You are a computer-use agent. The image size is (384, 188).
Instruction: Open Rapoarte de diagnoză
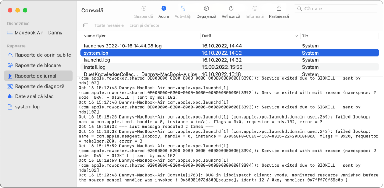click(39, 86)
